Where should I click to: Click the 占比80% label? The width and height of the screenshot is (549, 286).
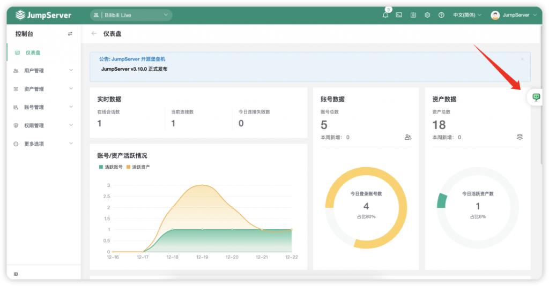pos(366,217)
